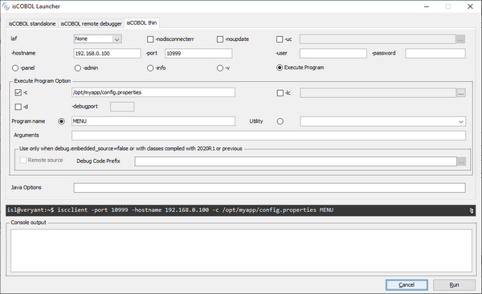Uncheck the -c configuration checkbox
Image resolution: width=482 pixels, height=294 pixels.
pos(18,92)
